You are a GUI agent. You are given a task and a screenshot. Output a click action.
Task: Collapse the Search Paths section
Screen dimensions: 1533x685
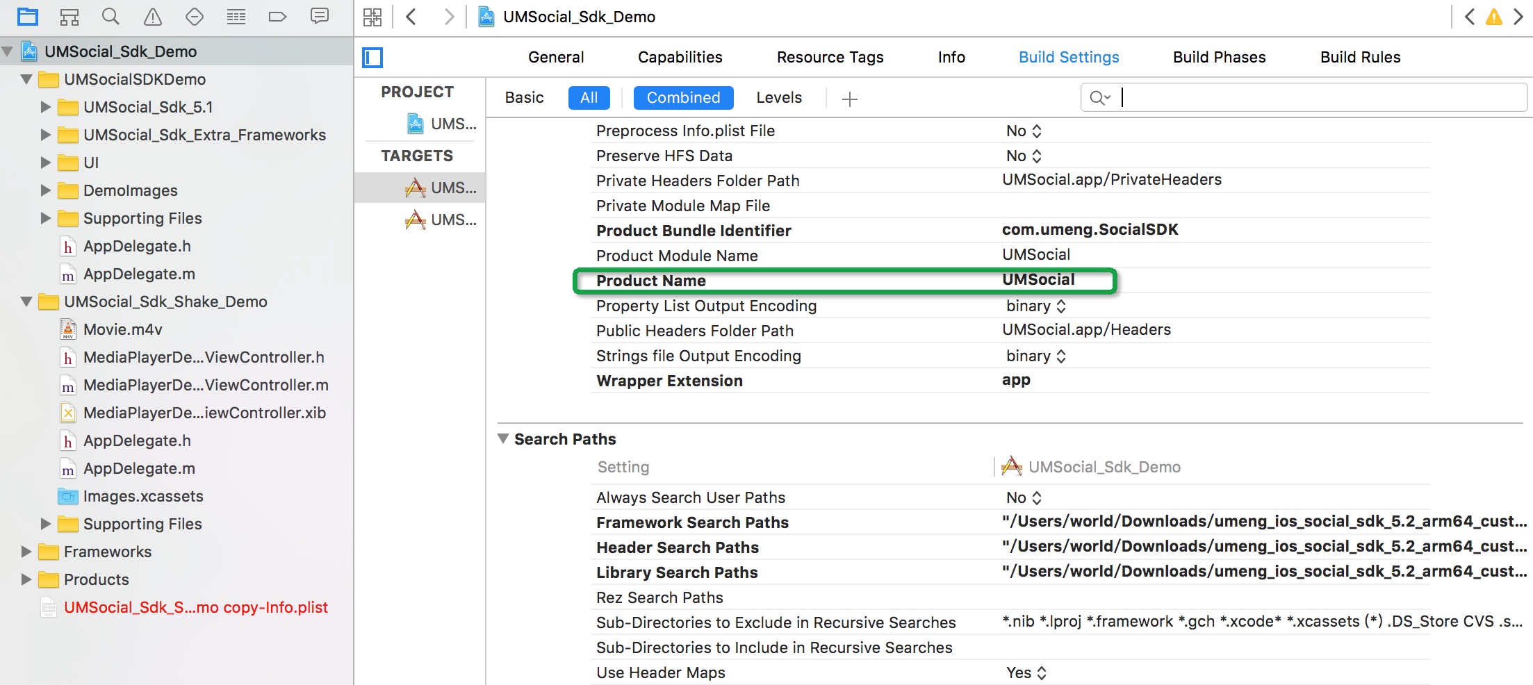[x=503, y=439]
